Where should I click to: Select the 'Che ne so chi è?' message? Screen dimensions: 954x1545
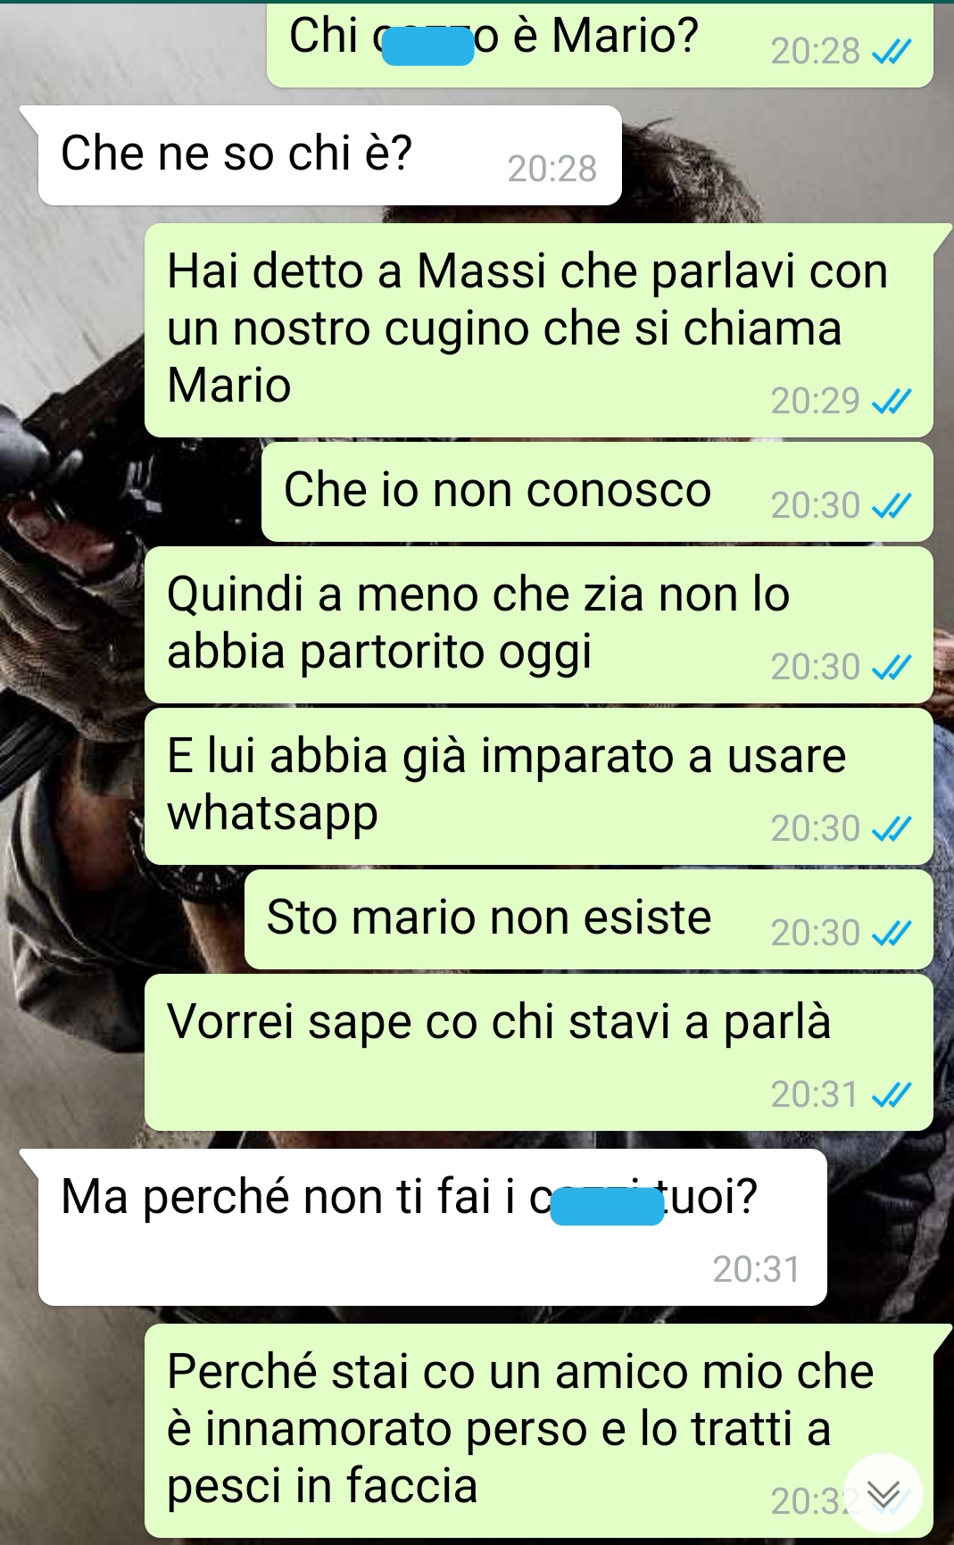pos(329,155)
